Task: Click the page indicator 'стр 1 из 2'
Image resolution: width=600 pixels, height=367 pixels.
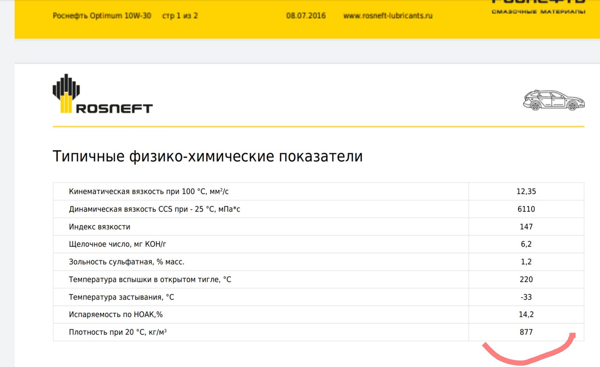Action: (x=180, y=16)
